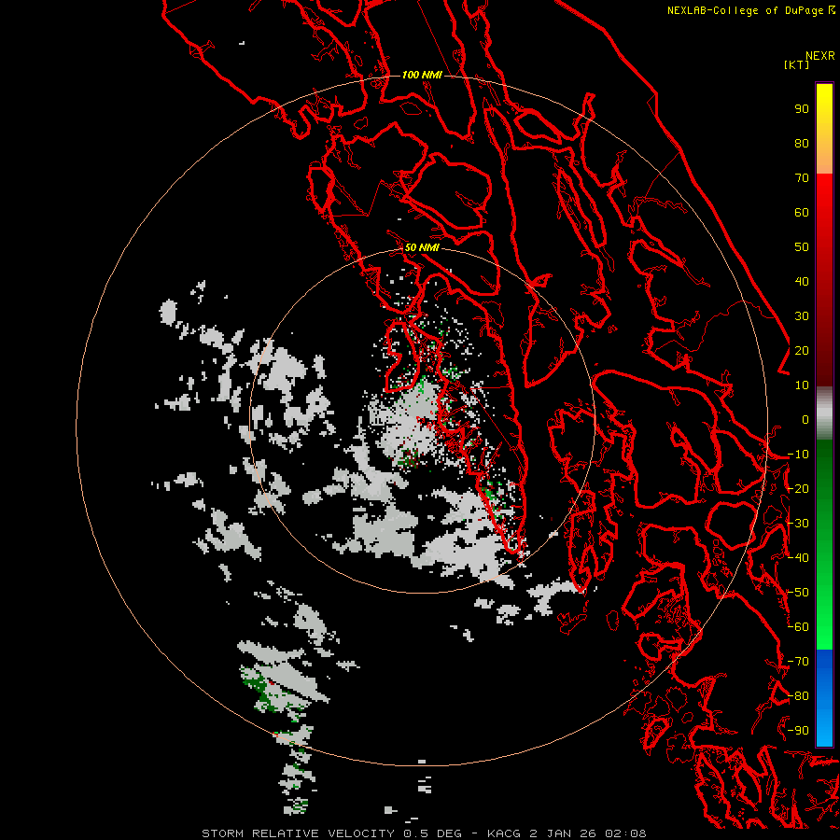Click the 80 knot value on the color scale
The width and height of the screenshot is (840, 840).
coord(802,144)
